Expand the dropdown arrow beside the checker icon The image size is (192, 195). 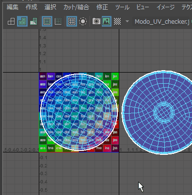click(128, 21)
